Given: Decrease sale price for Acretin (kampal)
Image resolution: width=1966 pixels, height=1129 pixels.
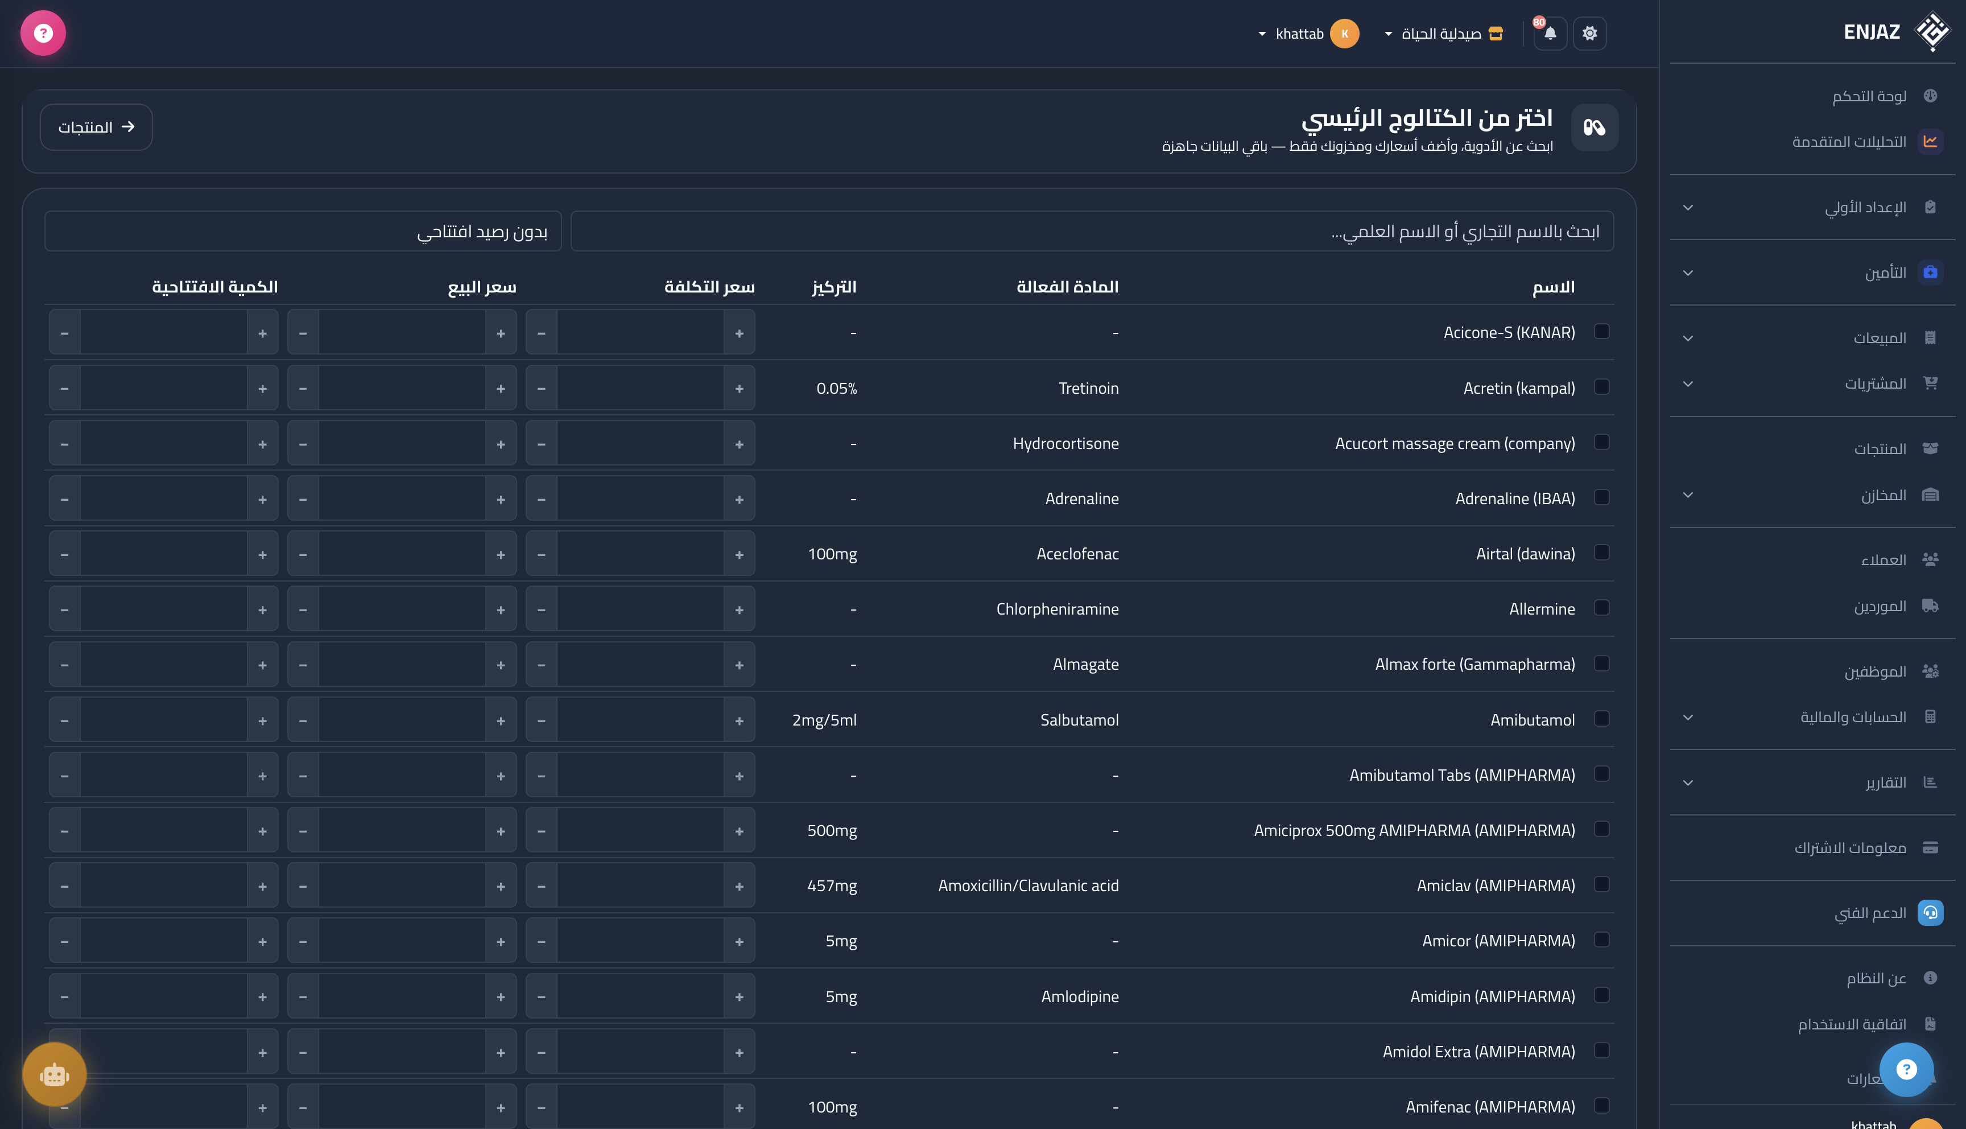Looking at the screenshot, I should [x=303, y=388].
